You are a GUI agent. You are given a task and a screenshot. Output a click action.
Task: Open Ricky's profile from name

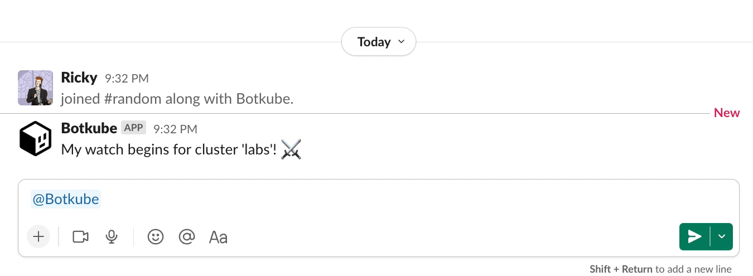[x=79, y=78]
